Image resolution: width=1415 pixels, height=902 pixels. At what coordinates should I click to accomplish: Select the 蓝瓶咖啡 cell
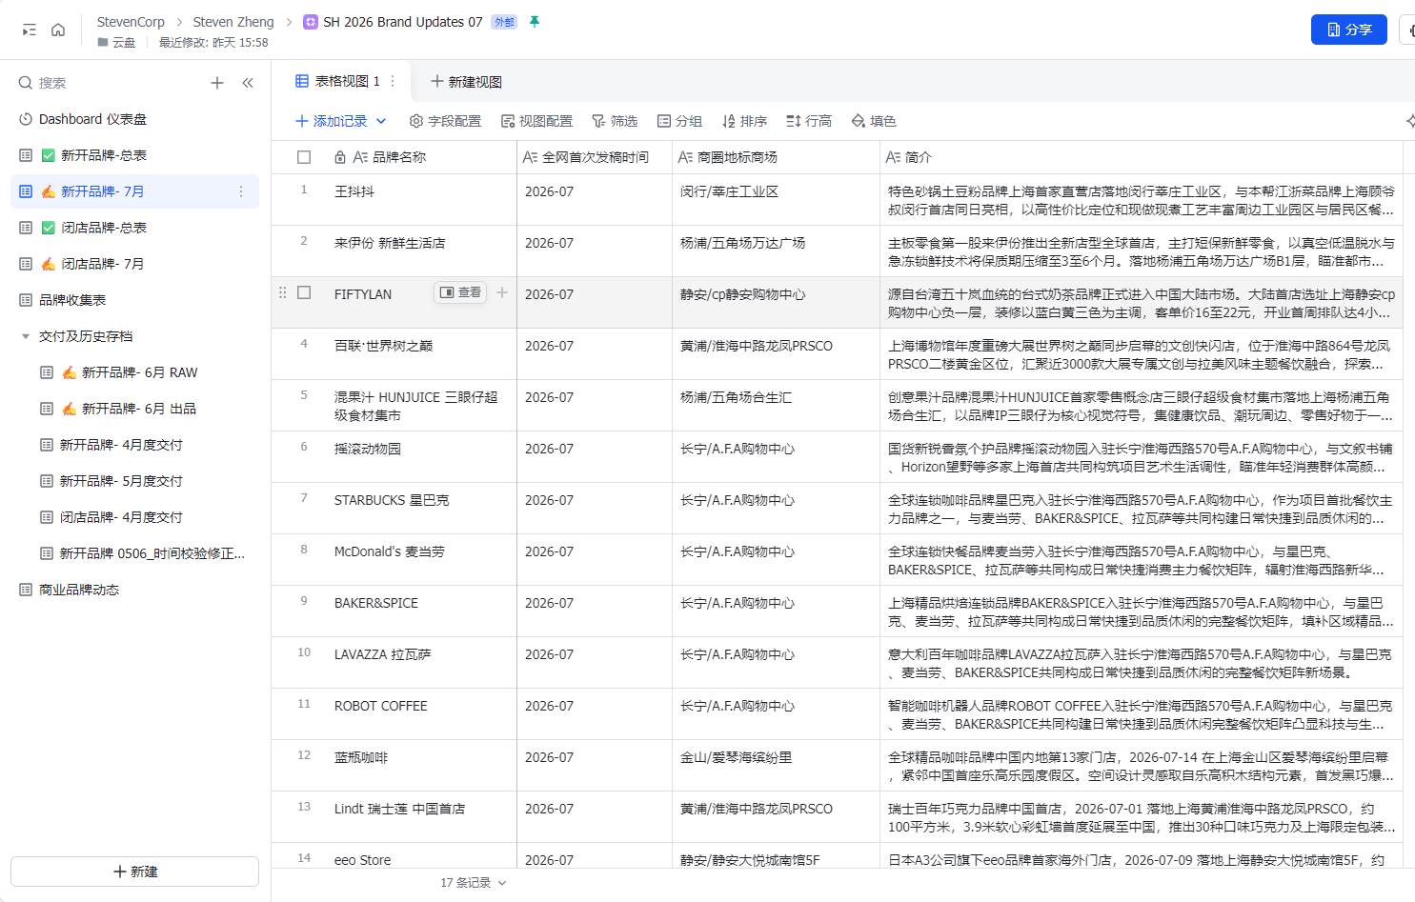pyautogui.click(x=420, y=766)
